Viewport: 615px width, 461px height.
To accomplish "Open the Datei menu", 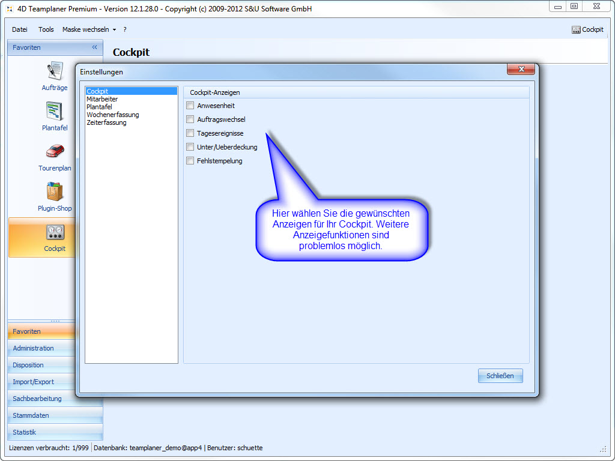I will pyautogui.click(x=20, y=29).
